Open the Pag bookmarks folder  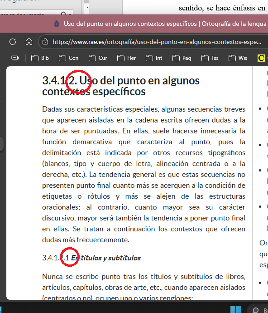point(182,58)
